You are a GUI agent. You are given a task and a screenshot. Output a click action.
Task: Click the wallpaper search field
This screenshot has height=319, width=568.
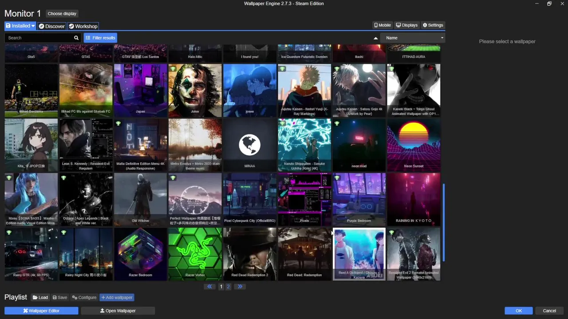(x=39, y=38)
